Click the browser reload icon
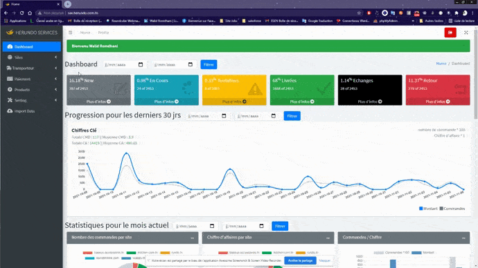The width and height of the screenshot is (478, 268). 21,13
